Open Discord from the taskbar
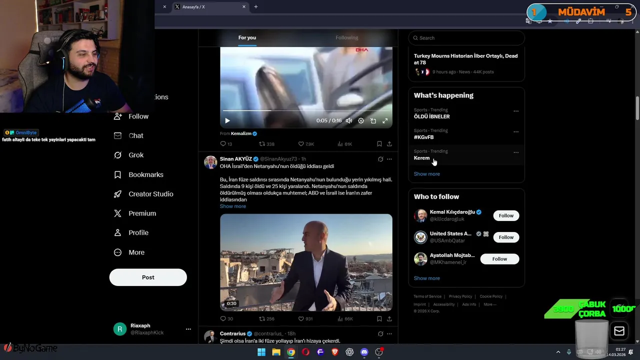The image size is (640, 360). 364,352
